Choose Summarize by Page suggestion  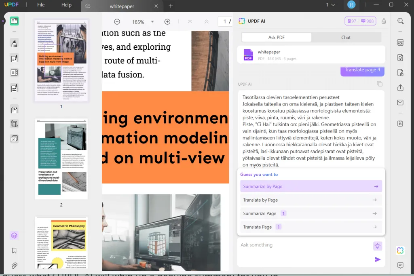point(310,186)
